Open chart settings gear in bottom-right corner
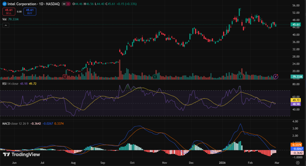This screenshot has width=306, height=166. coord(297,162)
